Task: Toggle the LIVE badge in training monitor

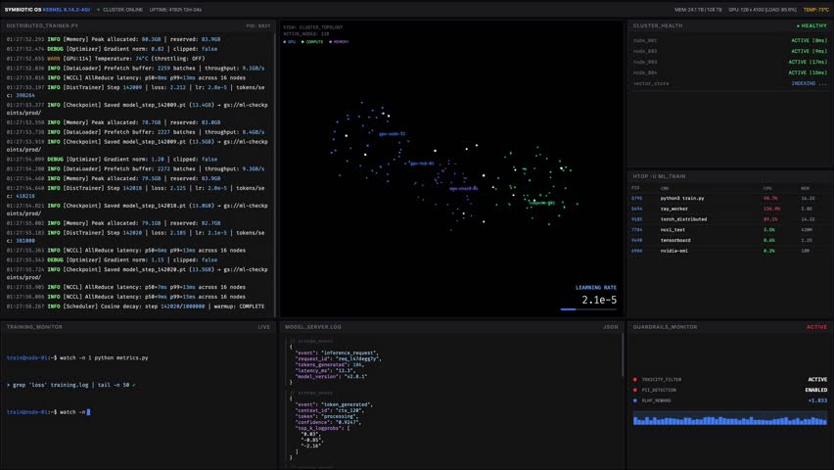Action: tap(263, 326)
